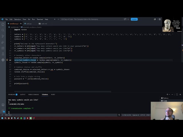Click the VS Code logo icon
The height and width of the screenshot is (137, 183).
[2, 19]
